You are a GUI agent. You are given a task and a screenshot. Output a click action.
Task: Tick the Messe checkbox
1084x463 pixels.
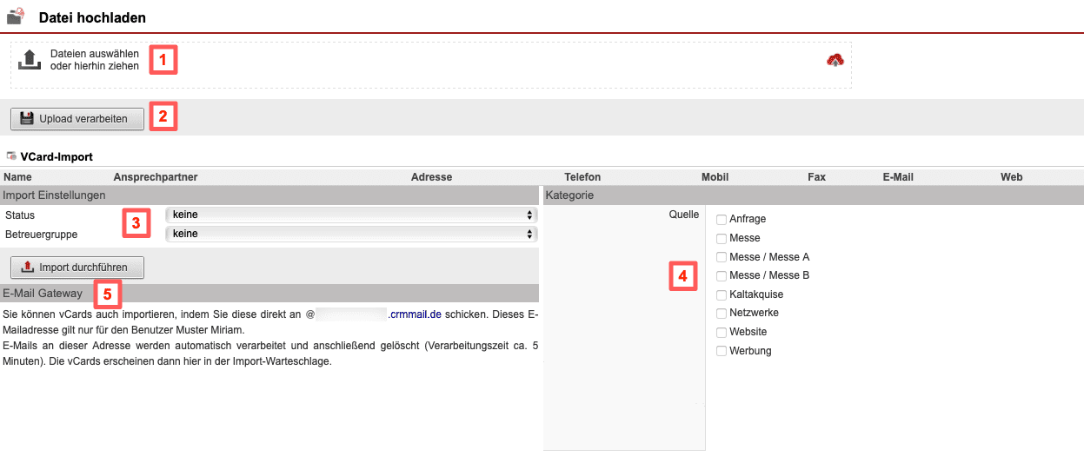click(721, 238)
